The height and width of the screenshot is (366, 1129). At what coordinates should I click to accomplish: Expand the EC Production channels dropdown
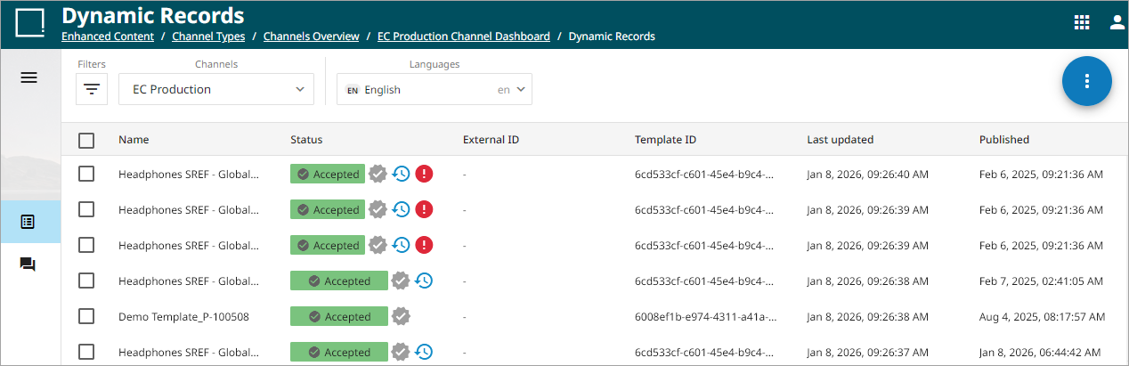[216, 89]
